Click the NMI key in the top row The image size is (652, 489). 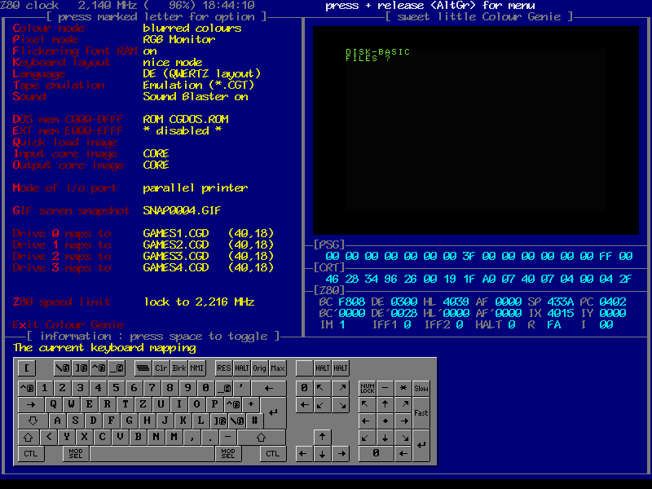(197, 368)
